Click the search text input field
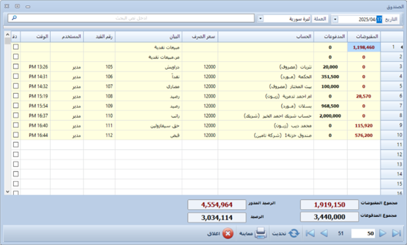Image resolution: width=407 pixels, height=245 pixels. (x=131, y=18)
